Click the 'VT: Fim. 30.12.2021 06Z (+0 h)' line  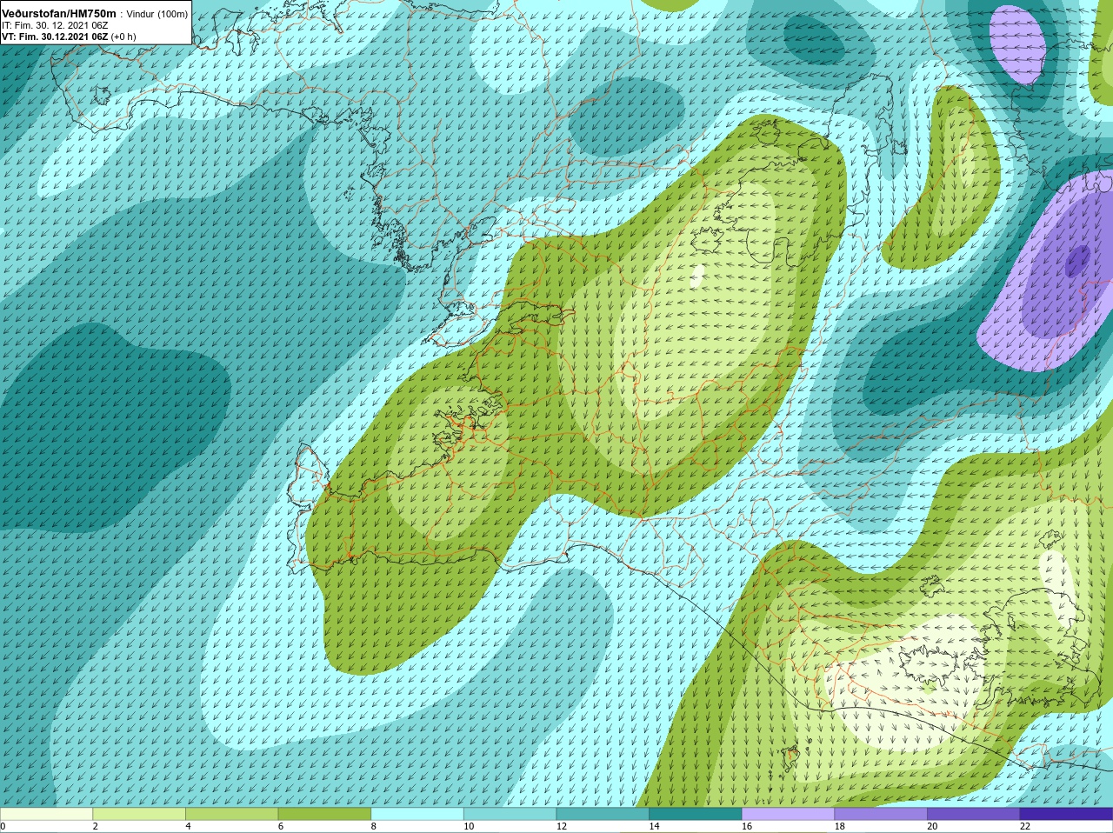click(69, 37)
